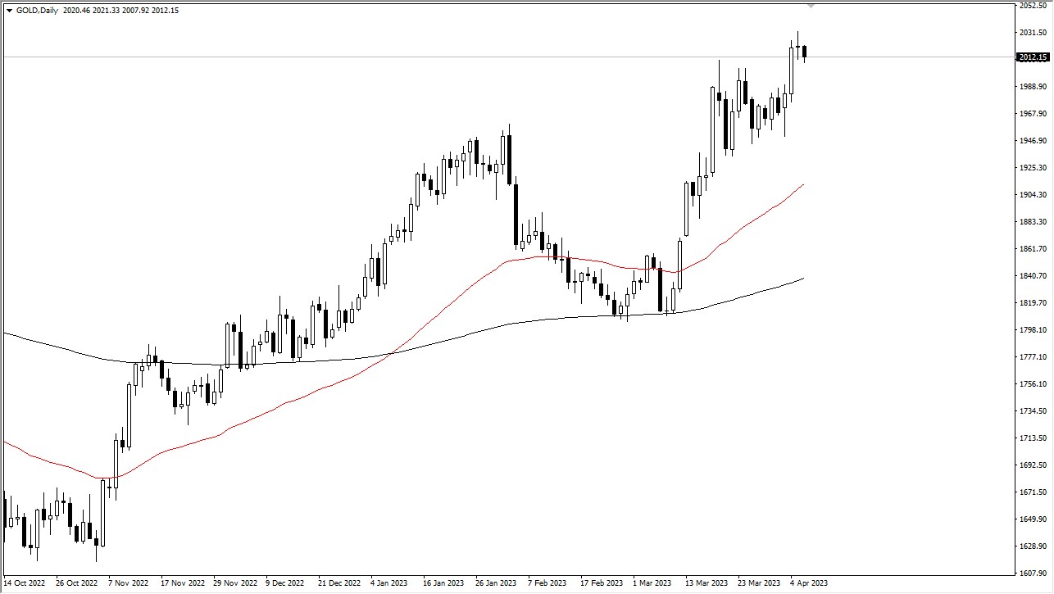Click the black triangle beside GOLD,Daily

pyautogui.click(x=9, y=11)
